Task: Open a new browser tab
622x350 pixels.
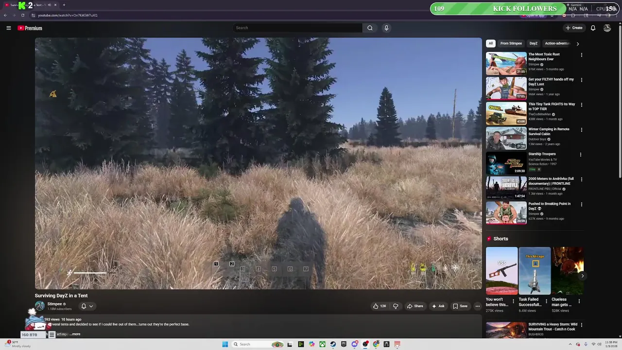Action: pyautogui.click(x=64, y=5)
